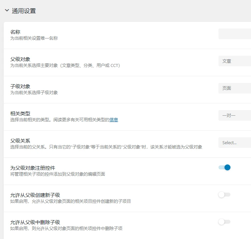
Task: Click description starting 如果启用，则允许从父级对象页面
Action: click(66, 229)
